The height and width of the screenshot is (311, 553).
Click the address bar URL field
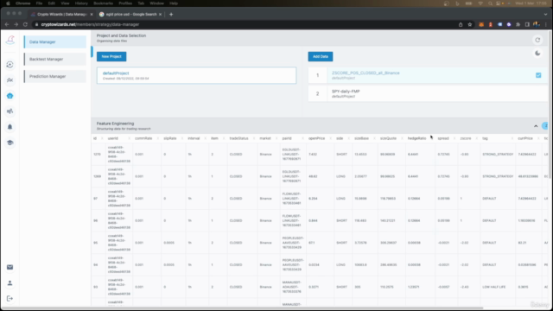pos(244,24)
